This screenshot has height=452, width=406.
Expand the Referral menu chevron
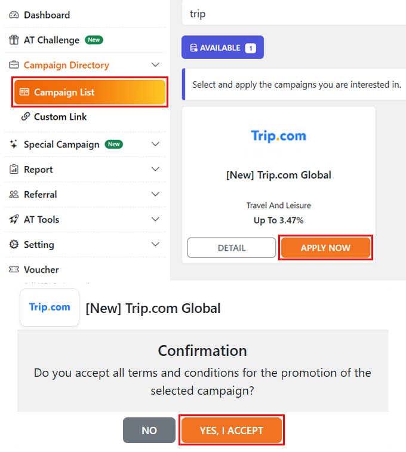(155, 195)
